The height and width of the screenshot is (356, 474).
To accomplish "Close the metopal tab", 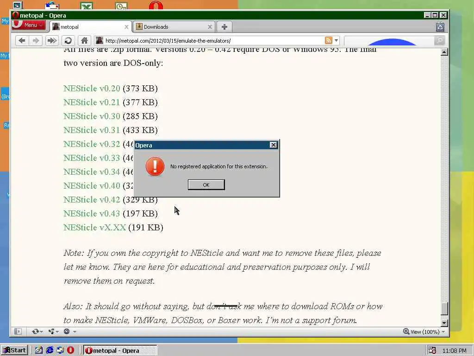I will tap(126, 27).
